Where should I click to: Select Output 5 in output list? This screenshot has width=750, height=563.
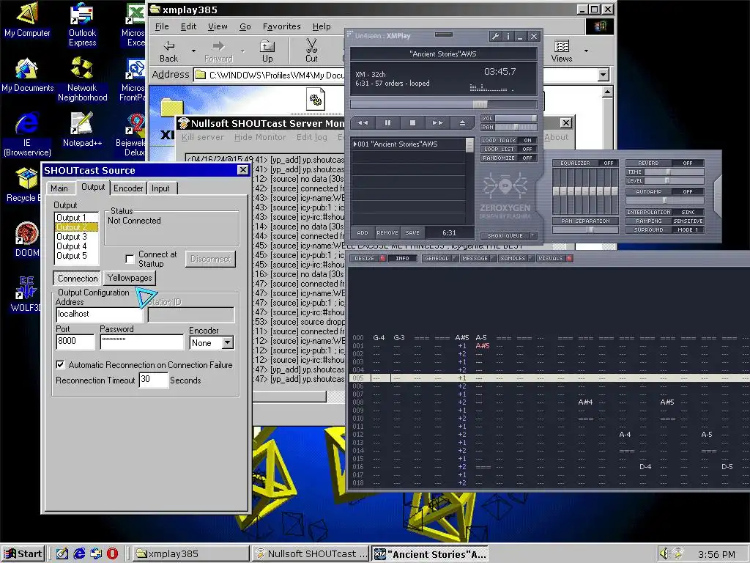coord(76,256)
